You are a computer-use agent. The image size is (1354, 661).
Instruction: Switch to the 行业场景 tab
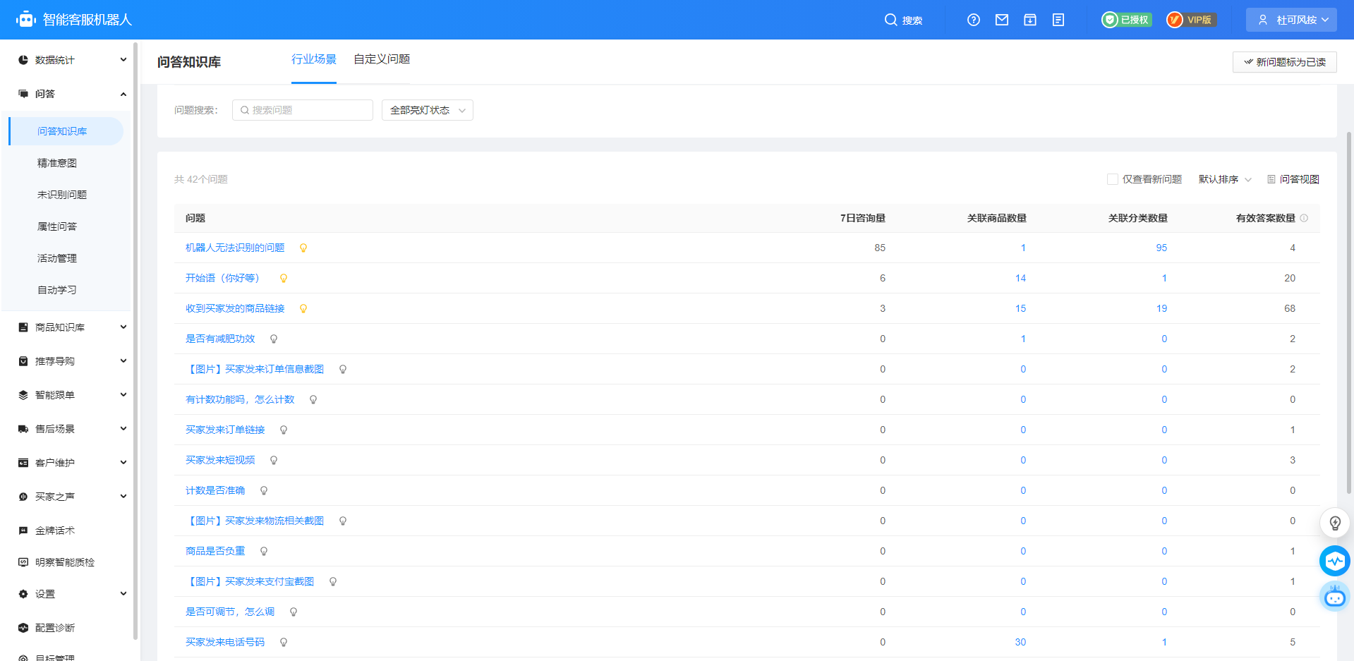pyautogui.click(x=314, y=59)
